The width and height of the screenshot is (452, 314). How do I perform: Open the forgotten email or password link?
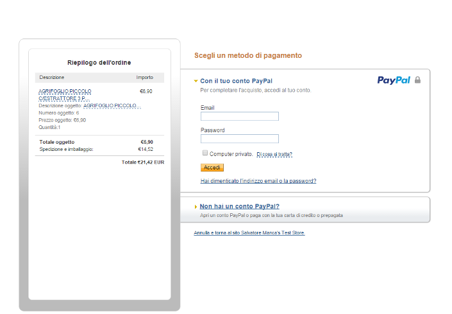click(x=258, y=181)
